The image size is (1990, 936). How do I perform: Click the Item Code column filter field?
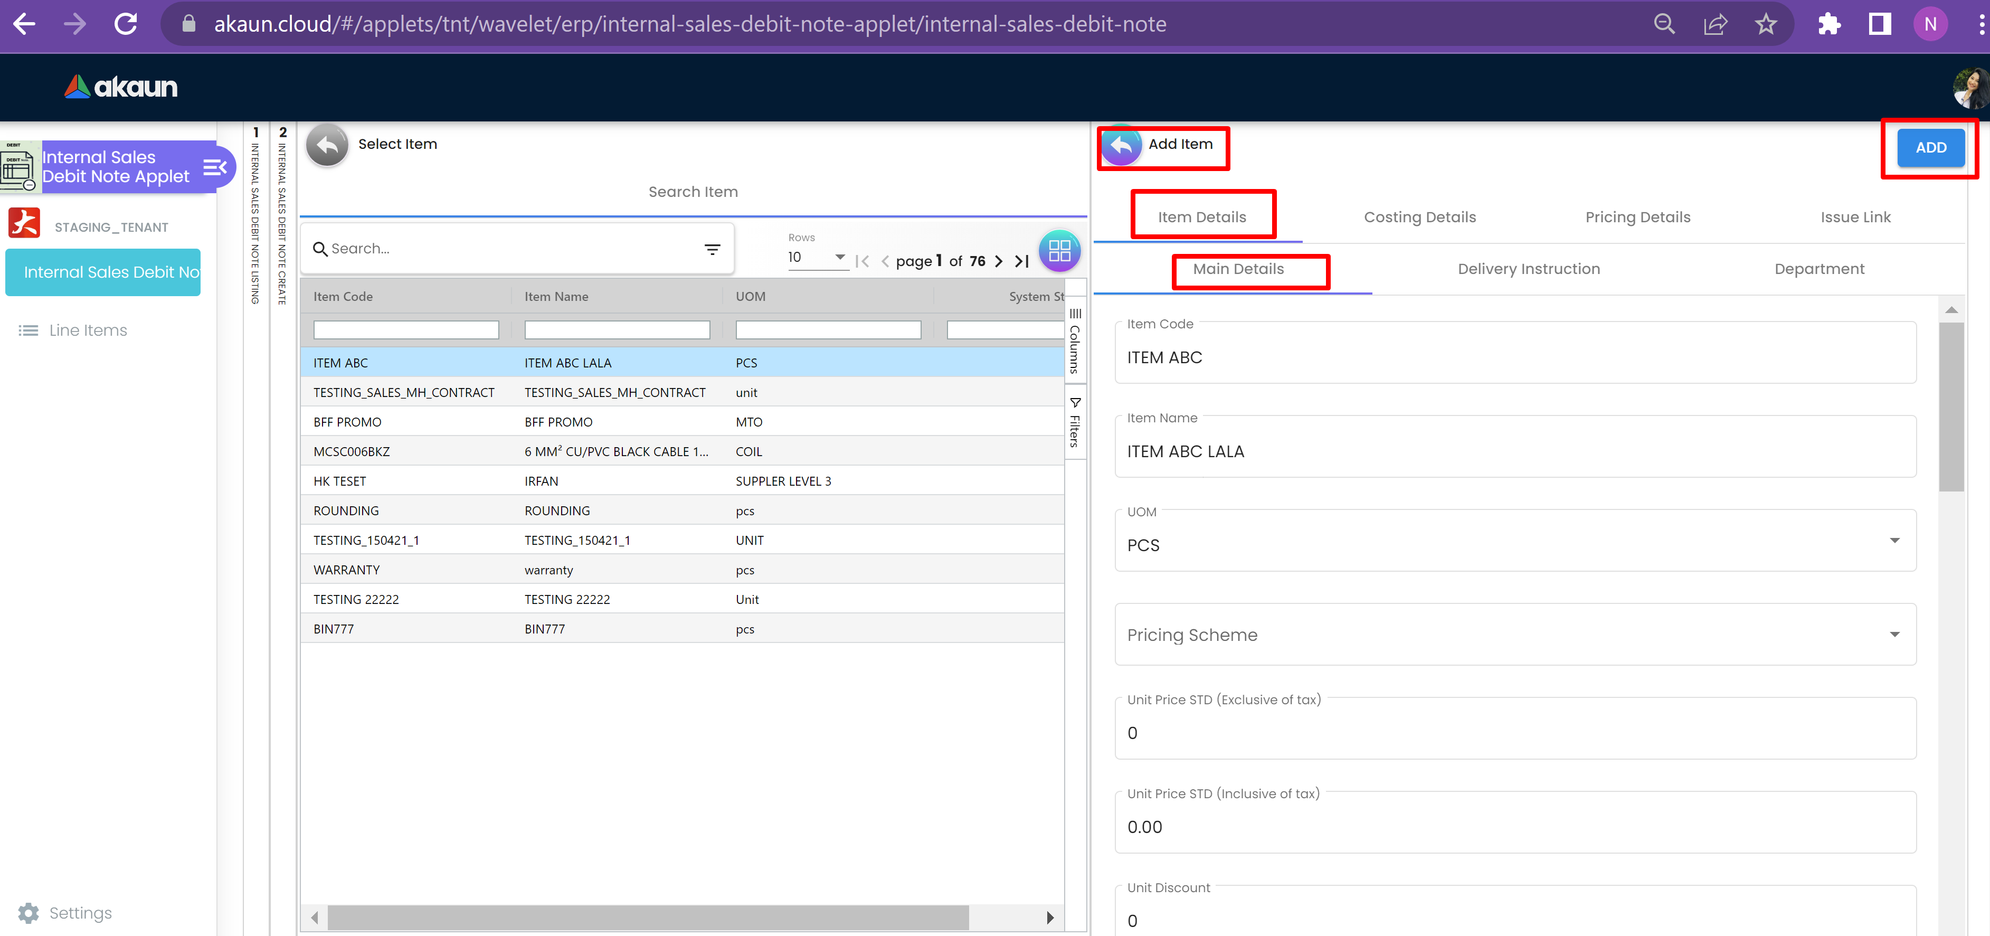[x=405, y=330]
